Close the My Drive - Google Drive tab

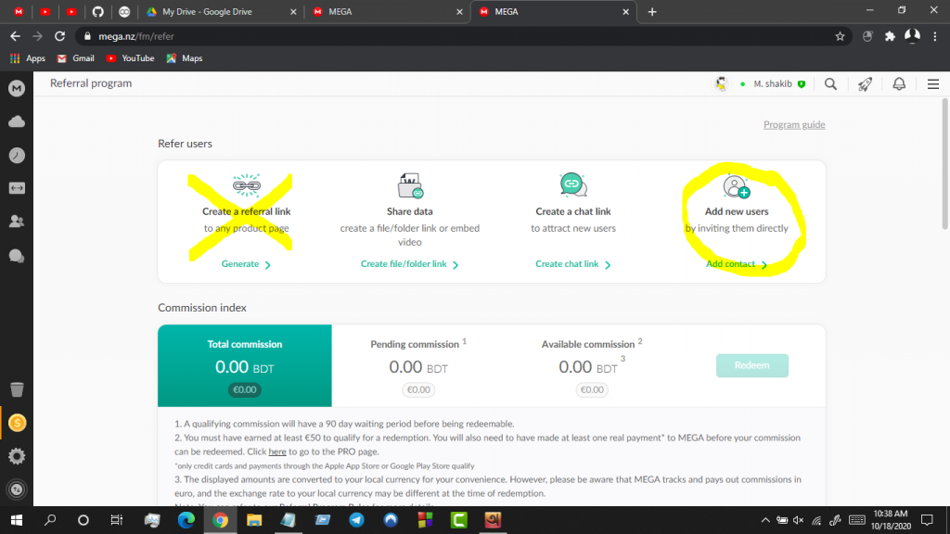pyautogui.click(x=293, y=11)
